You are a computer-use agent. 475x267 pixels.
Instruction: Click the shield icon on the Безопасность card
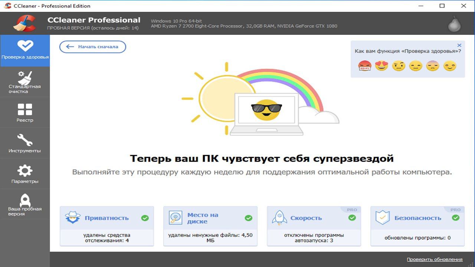tap(383, 218)
